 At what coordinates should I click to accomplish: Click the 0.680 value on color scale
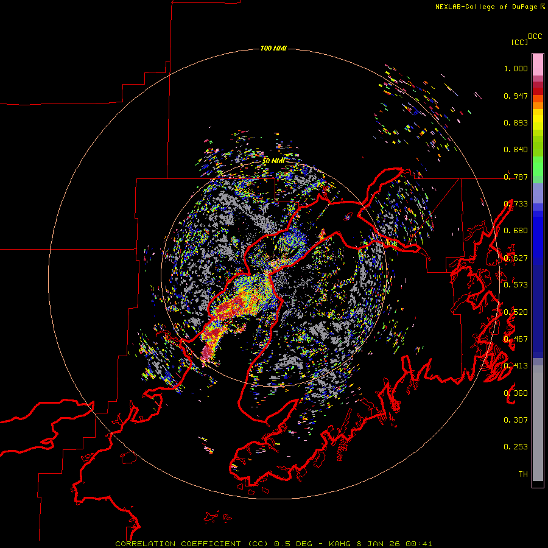coord(516,231)
